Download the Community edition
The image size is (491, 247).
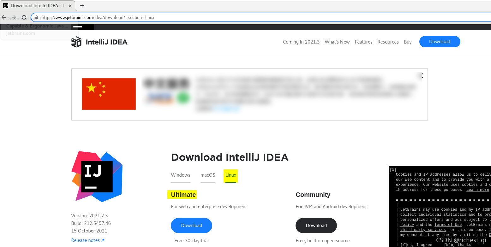click(x=316, y=226)
